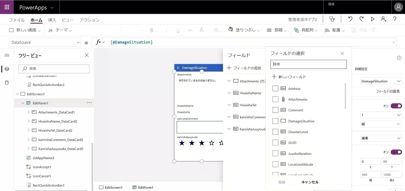Image resolution: width=405 pixels, height=191 pixels.
Task: Expand HisaishaName field in フィールド panel
Action: click(229, 93)
